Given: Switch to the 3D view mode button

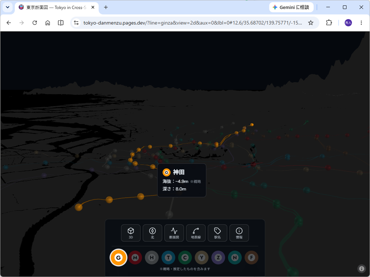Looking at the screenshot, I should click(131, 233).
